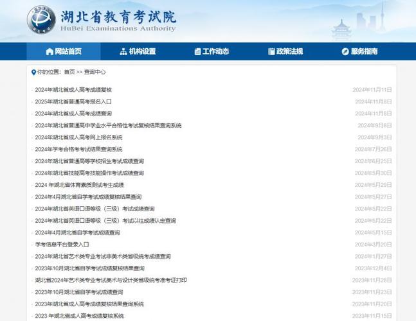Click the org-chart icon beside 机构设置
The width and height of the screenshot is (416, 321).
click(123, 51)
